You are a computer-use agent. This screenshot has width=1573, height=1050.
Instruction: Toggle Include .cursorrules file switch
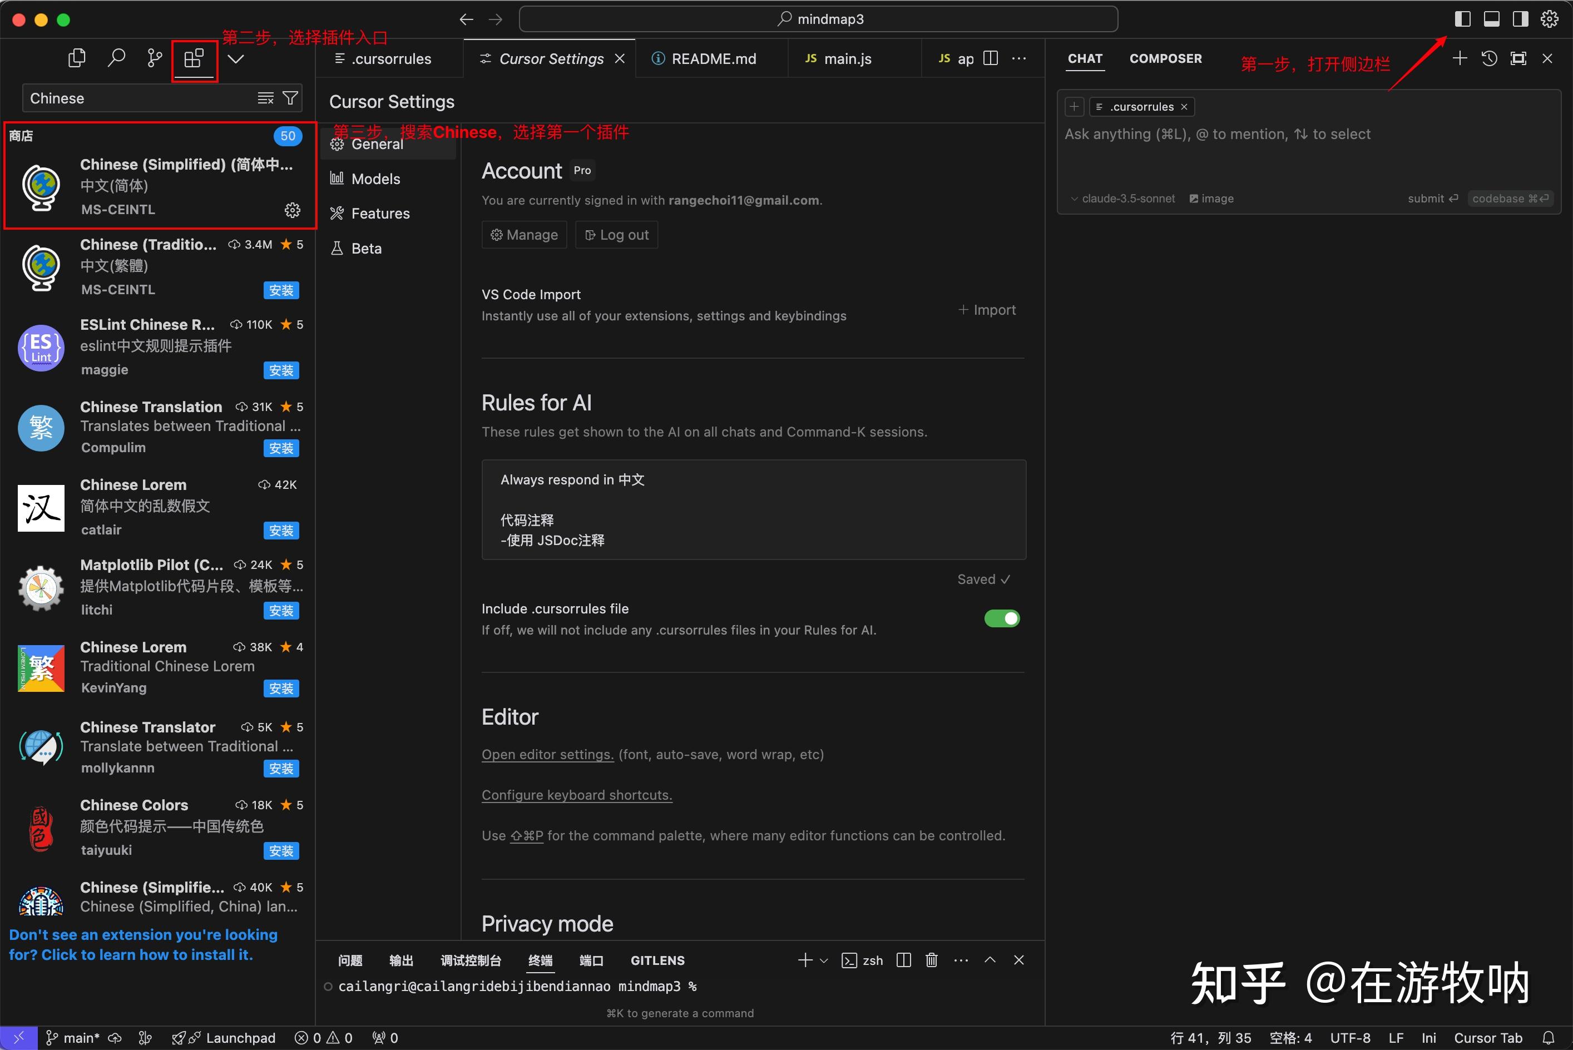(1001, 618)
